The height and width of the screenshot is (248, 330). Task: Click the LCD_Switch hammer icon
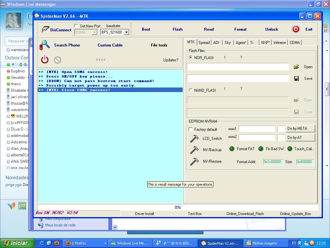click(x=194, y=139)
